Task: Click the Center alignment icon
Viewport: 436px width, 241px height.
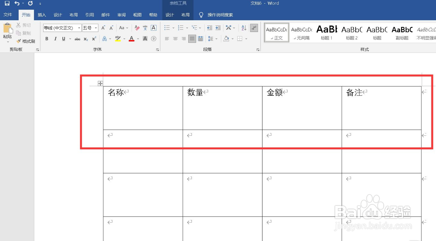Action: pyautogui.click(x=176, y=39)
